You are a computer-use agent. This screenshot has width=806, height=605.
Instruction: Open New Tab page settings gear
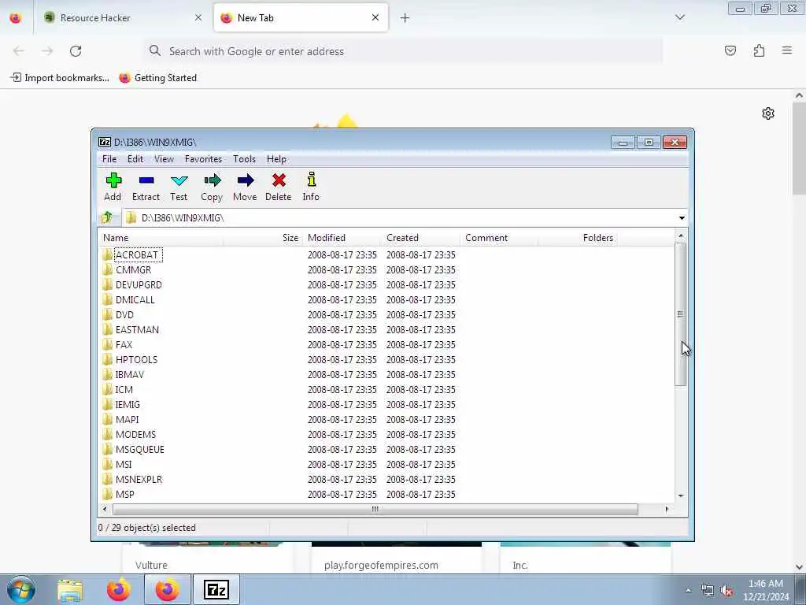coord(768,113)
